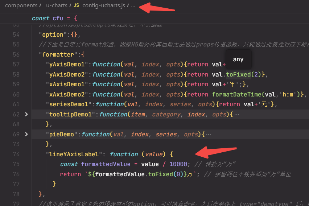The width and height of the screenshot is (309, 206).
Task: Click the '年' string on line 59
Action: tap(232, 85)
